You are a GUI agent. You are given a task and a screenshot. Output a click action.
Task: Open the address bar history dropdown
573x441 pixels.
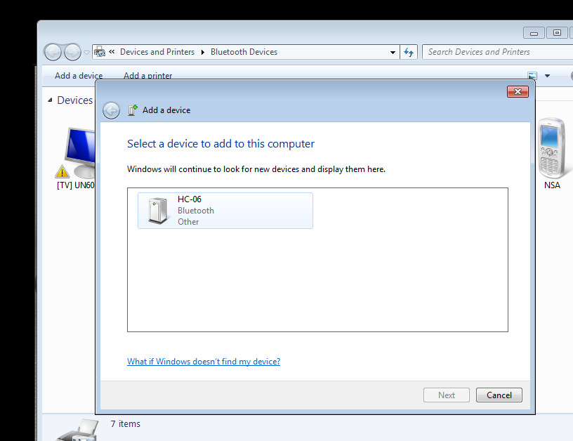coord(393,52)
